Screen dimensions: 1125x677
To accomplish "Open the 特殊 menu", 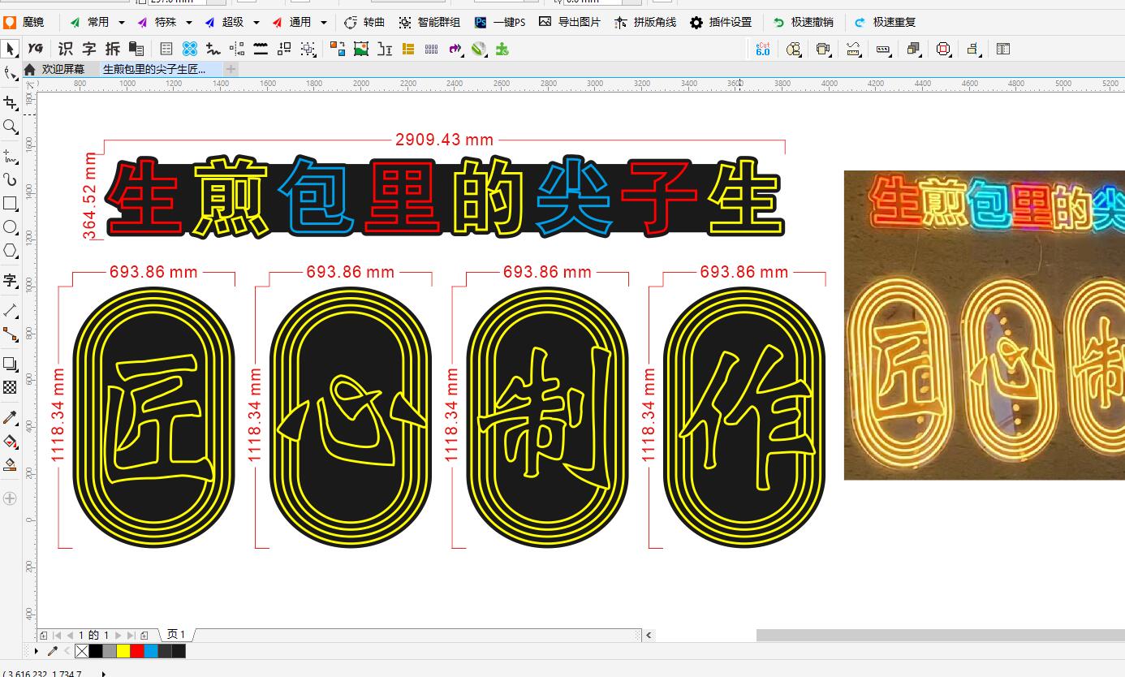I will 157,22.
